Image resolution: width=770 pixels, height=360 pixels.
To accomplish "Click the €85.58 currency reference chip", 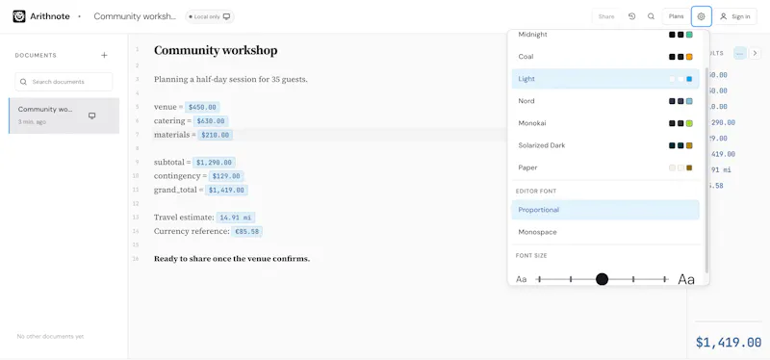I will (x=247, y=231).
